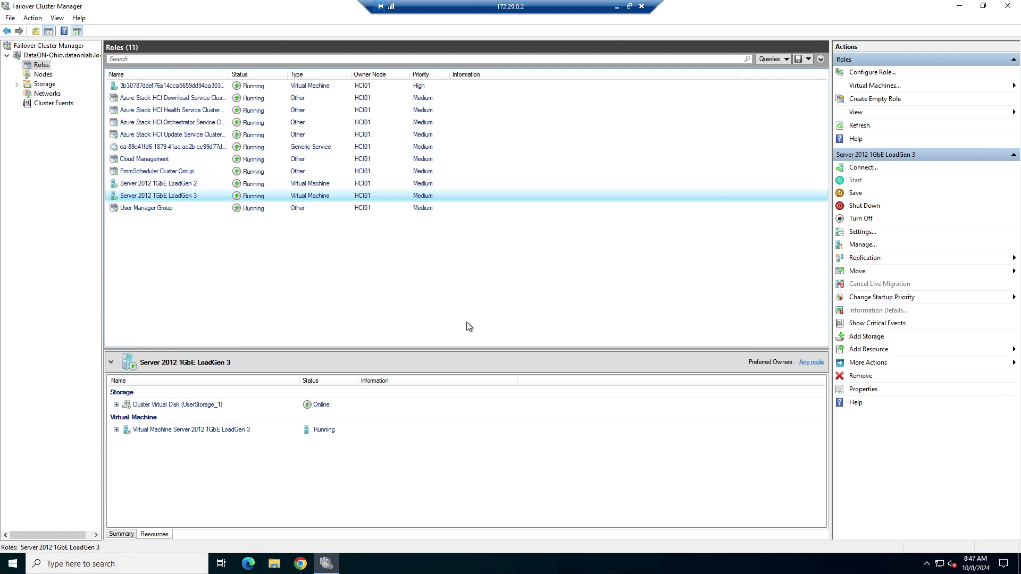1021x574 pixels.
Task: Open Google Chrome from taskbar
Action: (300, 563)
